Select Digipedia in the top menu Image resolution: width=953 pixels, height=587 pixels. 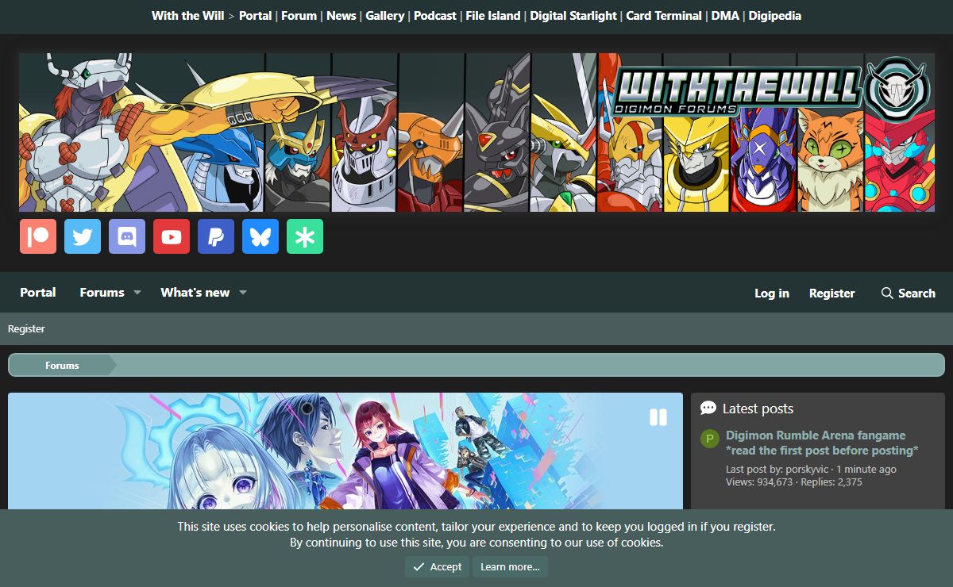tap(774, 16)
